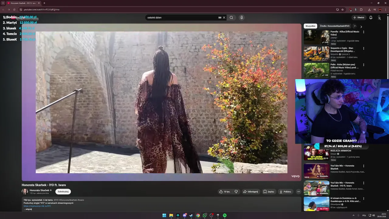Open the PeBe - Koka video thumbnail
Viewport: 389px width, 219px height.
316,70
